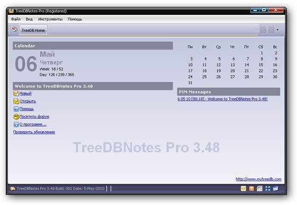The width and height of the screenshot is (297, 205).
Task: Click the info icon beside О программе
Action: pos(16,124)
